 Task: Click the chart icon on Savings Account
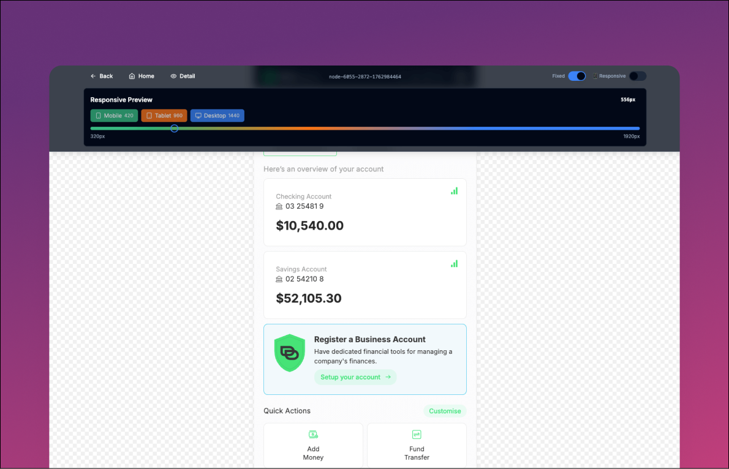click(454, 263)
